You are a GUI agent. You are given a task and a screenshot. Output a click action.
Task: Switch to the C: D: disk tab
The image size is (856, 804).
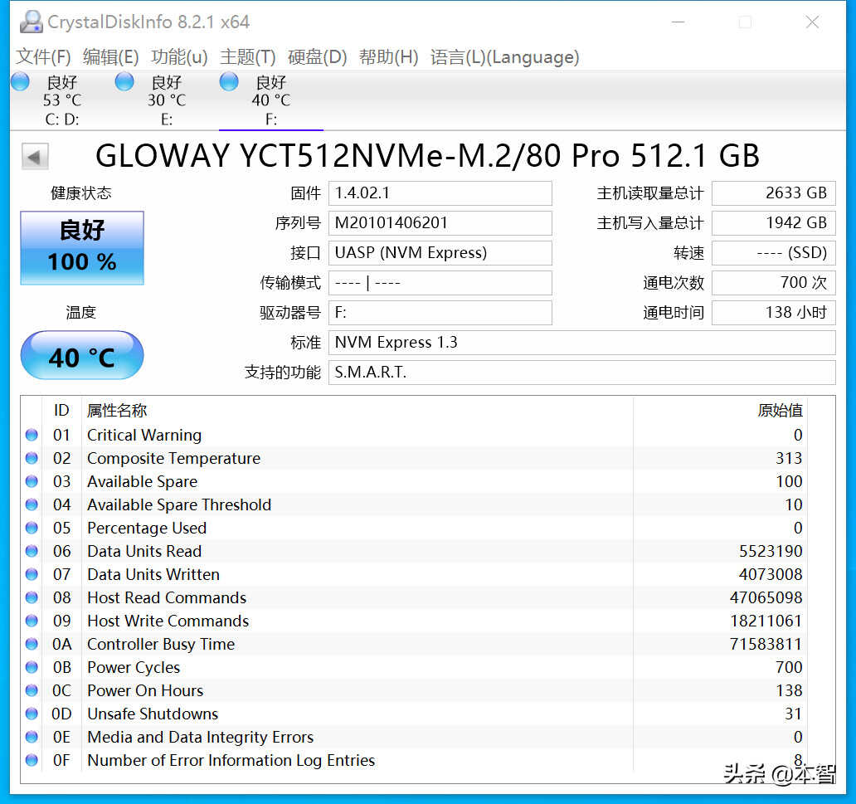click(x=62, y=100)
